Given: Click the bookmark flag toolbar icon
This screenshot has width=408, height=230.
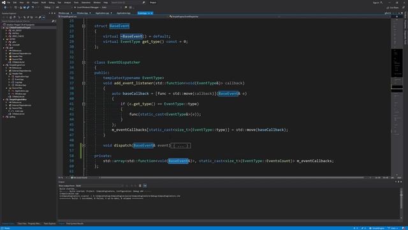Looking at the screenshot, I should (126, 8).
